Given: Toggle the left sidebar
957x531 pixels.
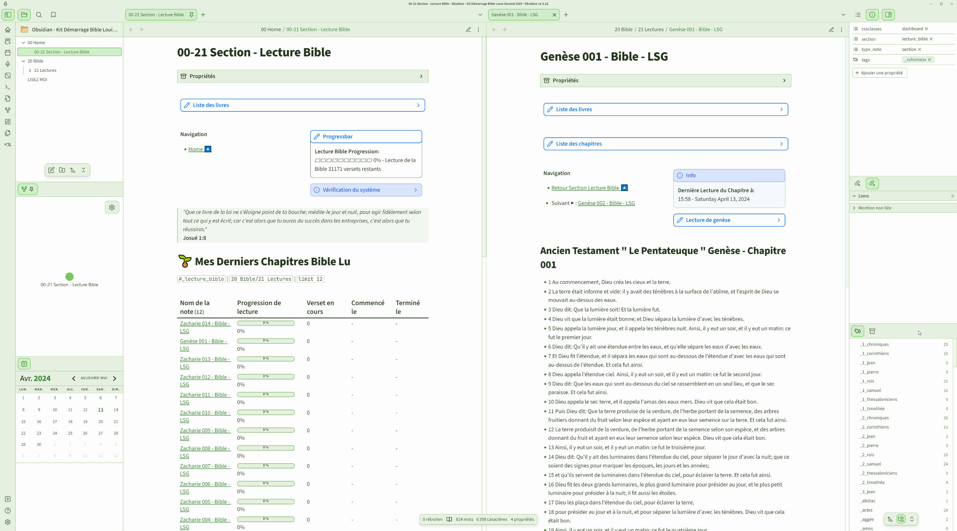Looking at the screenshot, I should [8, 15].
